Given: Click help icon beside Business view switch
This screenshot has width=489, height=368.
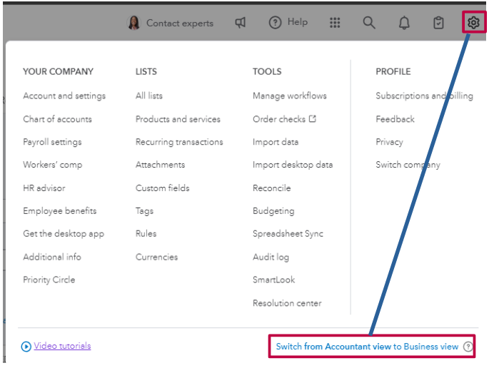Looking at the screenshot, I should pos(468,347).
